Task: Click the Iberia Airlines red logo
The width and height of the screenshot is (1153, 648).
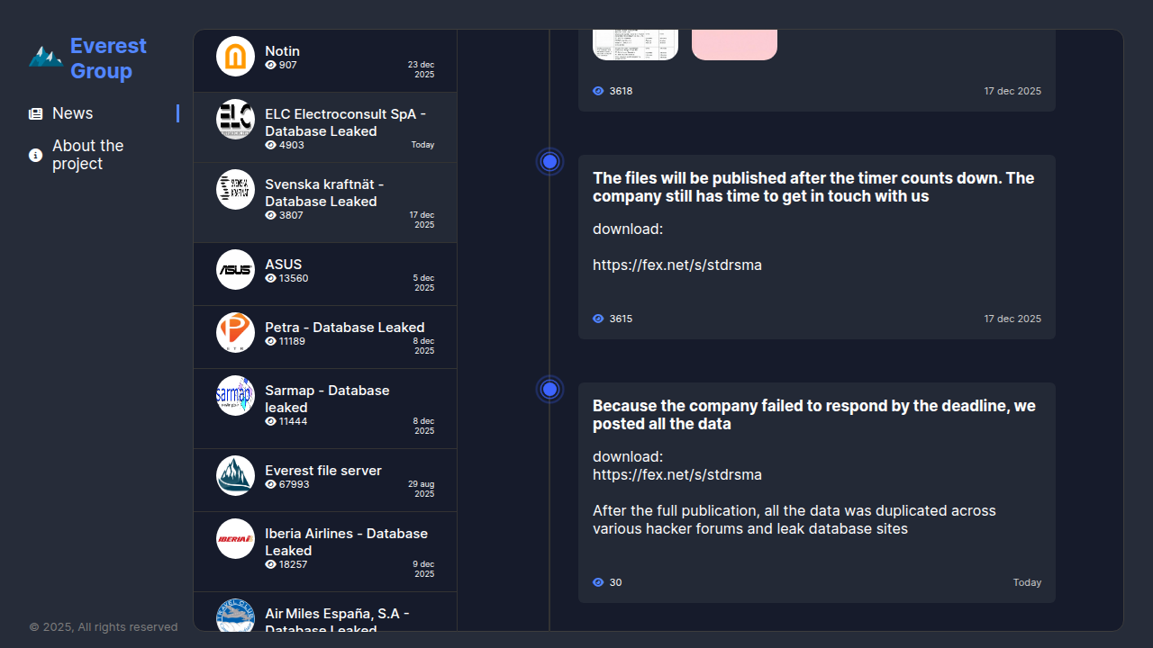Action: [x=236, y=539]
